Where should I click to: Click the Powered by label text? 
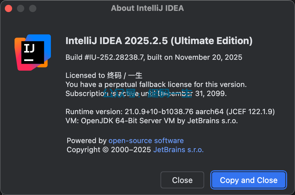tap(86, 141)
